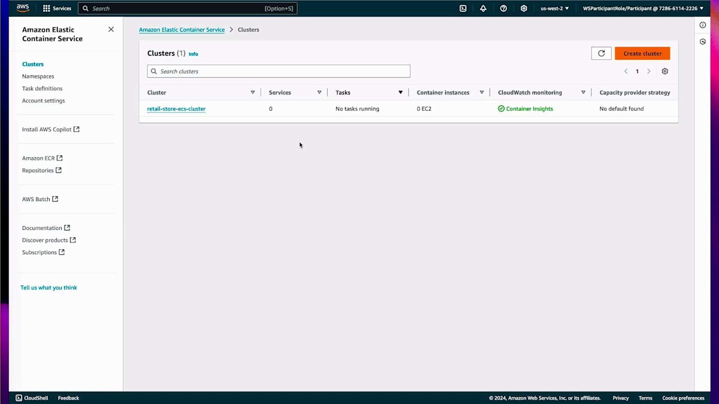Image resolution: width=719 pixels, height=404 pixels.
Task: Click the No default found cell
Action: point(621,109)
